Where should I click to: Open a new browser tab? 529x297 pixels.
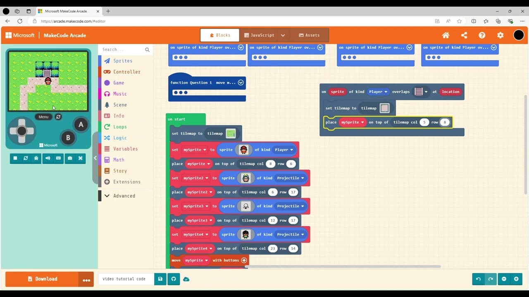[108, 11]
